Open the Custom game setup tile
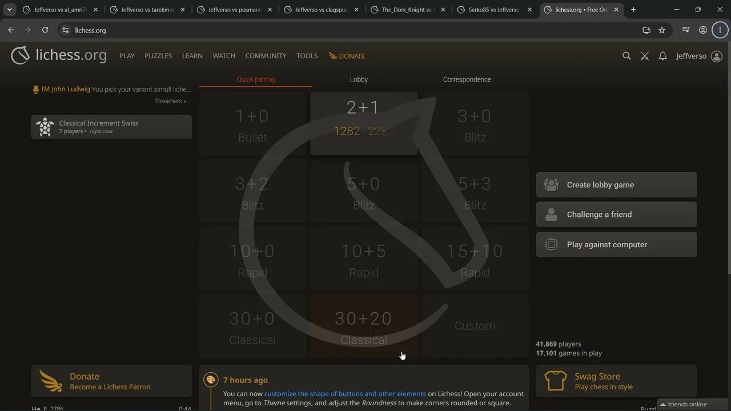 475,326
